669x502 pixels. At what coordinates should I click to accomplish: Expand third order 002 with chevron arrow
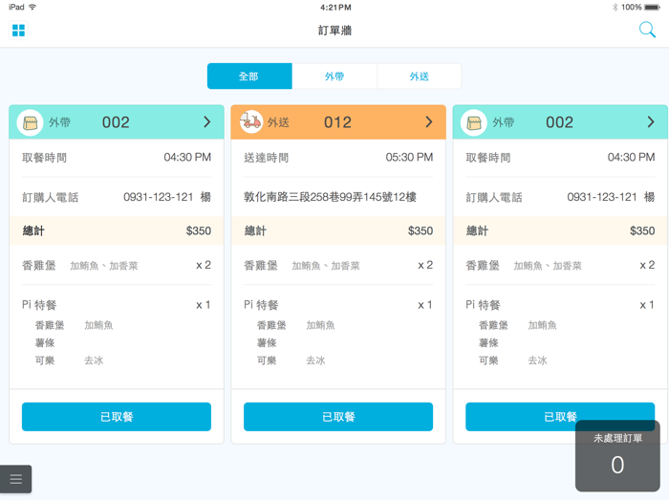650,122
